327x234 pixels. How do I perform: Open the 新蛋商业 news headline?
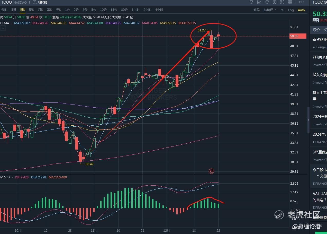[x=320, y=39]
